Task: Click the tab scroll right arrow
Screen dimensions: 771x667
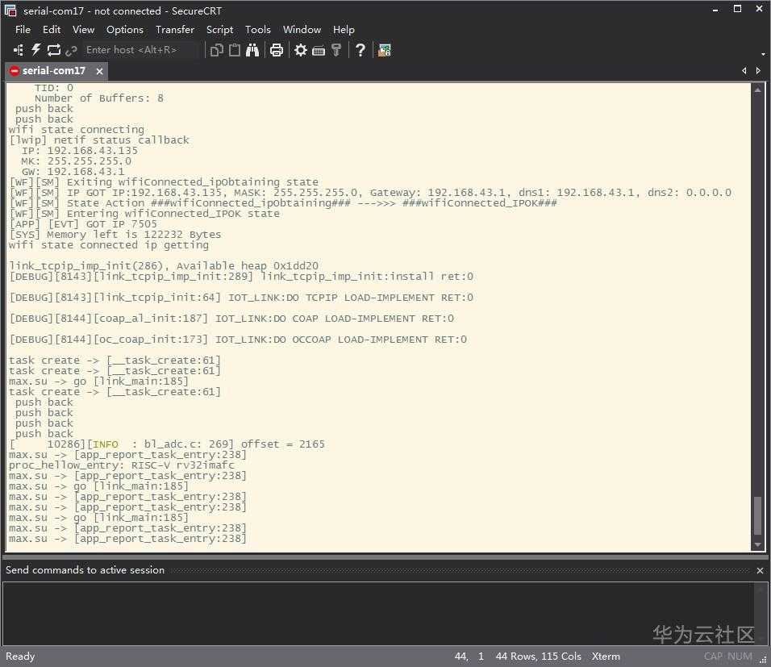Action: pos(758,71)
